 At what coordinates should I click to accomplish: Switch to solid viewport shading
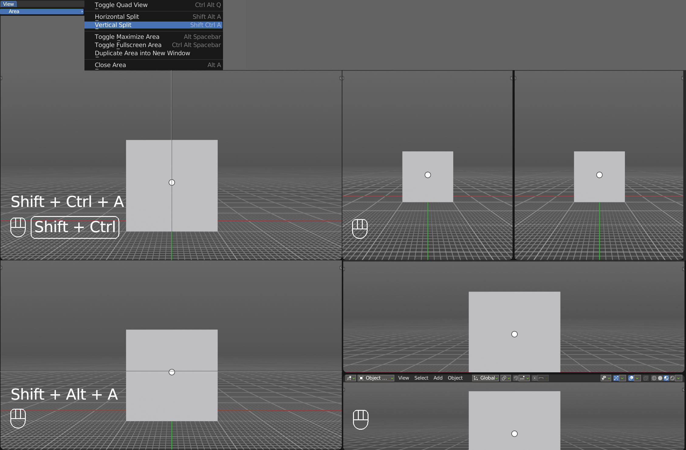coord(660,378)
